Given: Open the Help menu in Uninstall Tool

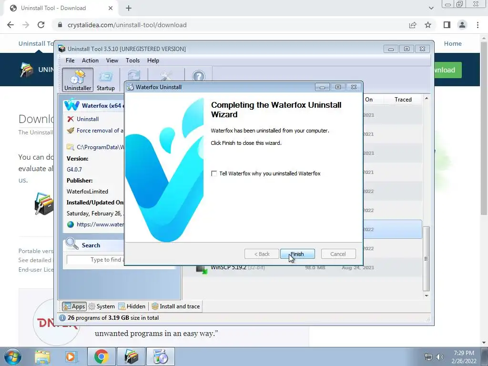Looking at the screenshot, I should pos(153,61).
